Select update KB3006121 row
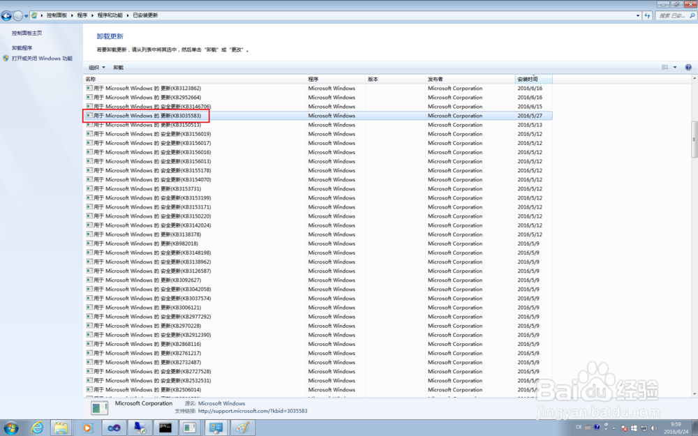This screenshot has width=698, height=436. tap(318, 308)
